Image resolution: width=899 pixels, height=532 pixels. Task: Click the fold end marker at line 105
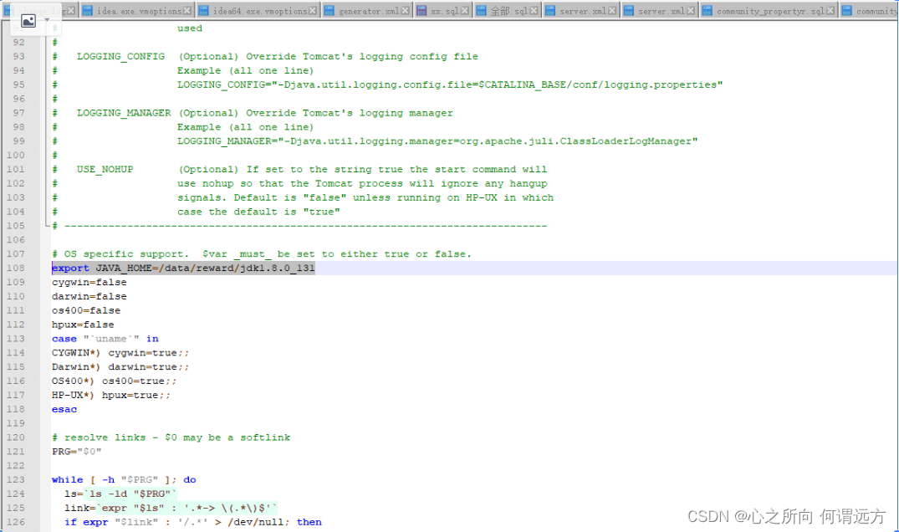coord(47,225)
